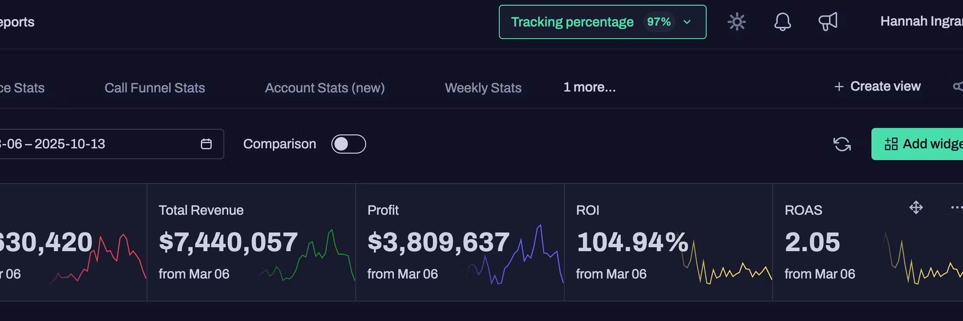This screenshot has height=321, width=963.
Task: Open calendar icon in date range field
Action: click(206, 144)
